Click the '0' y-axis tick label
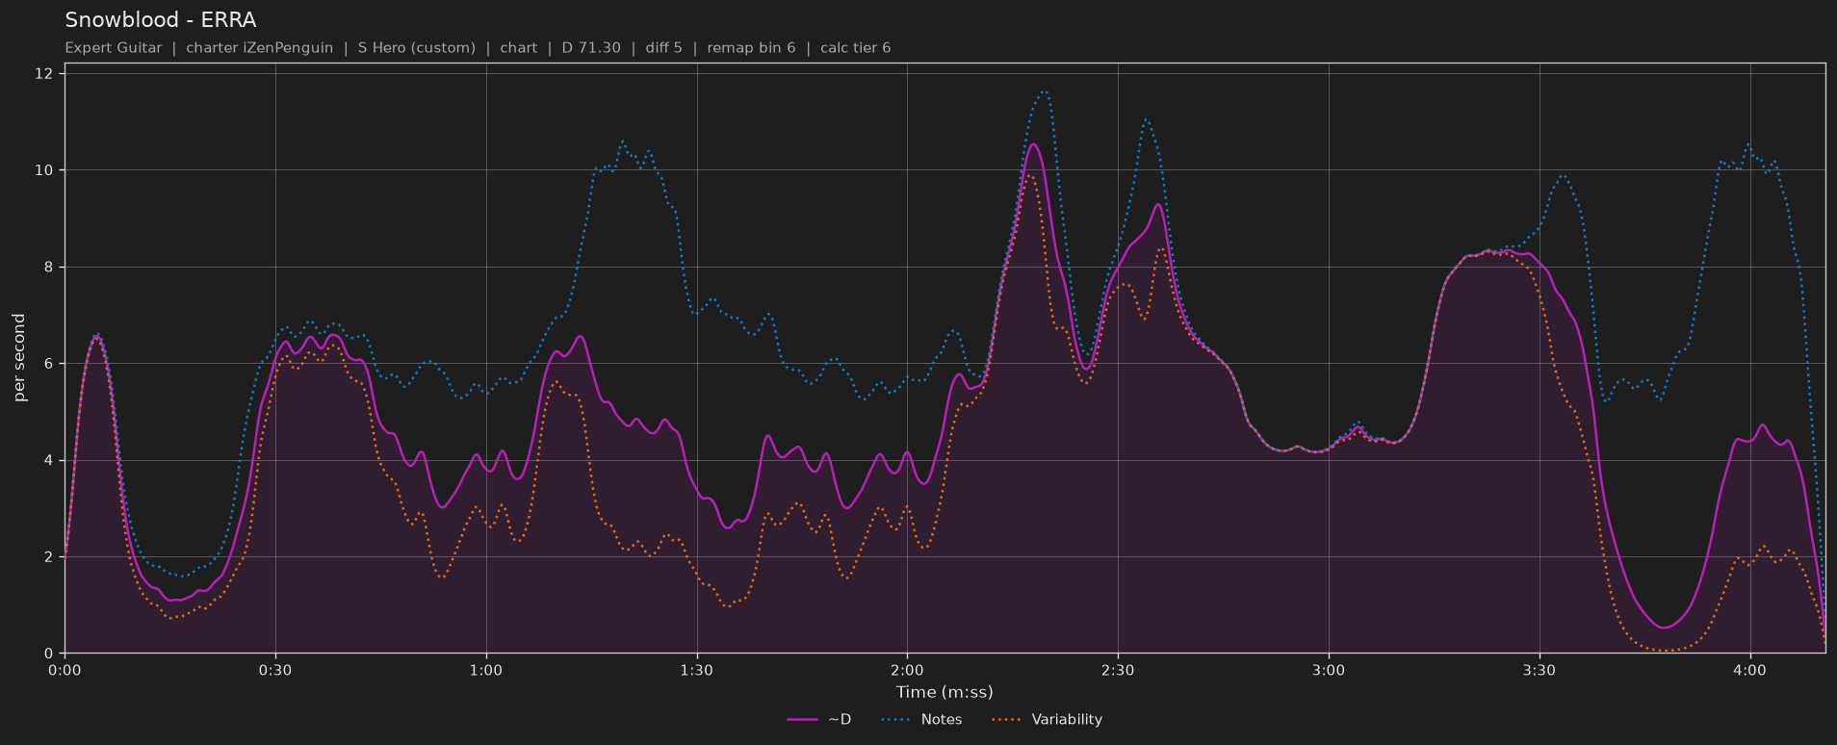 coord(49,655)
